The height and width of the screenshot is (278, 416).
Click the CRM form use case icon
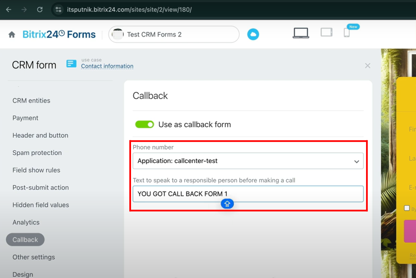pyautogui.click(x=71, y=64)
